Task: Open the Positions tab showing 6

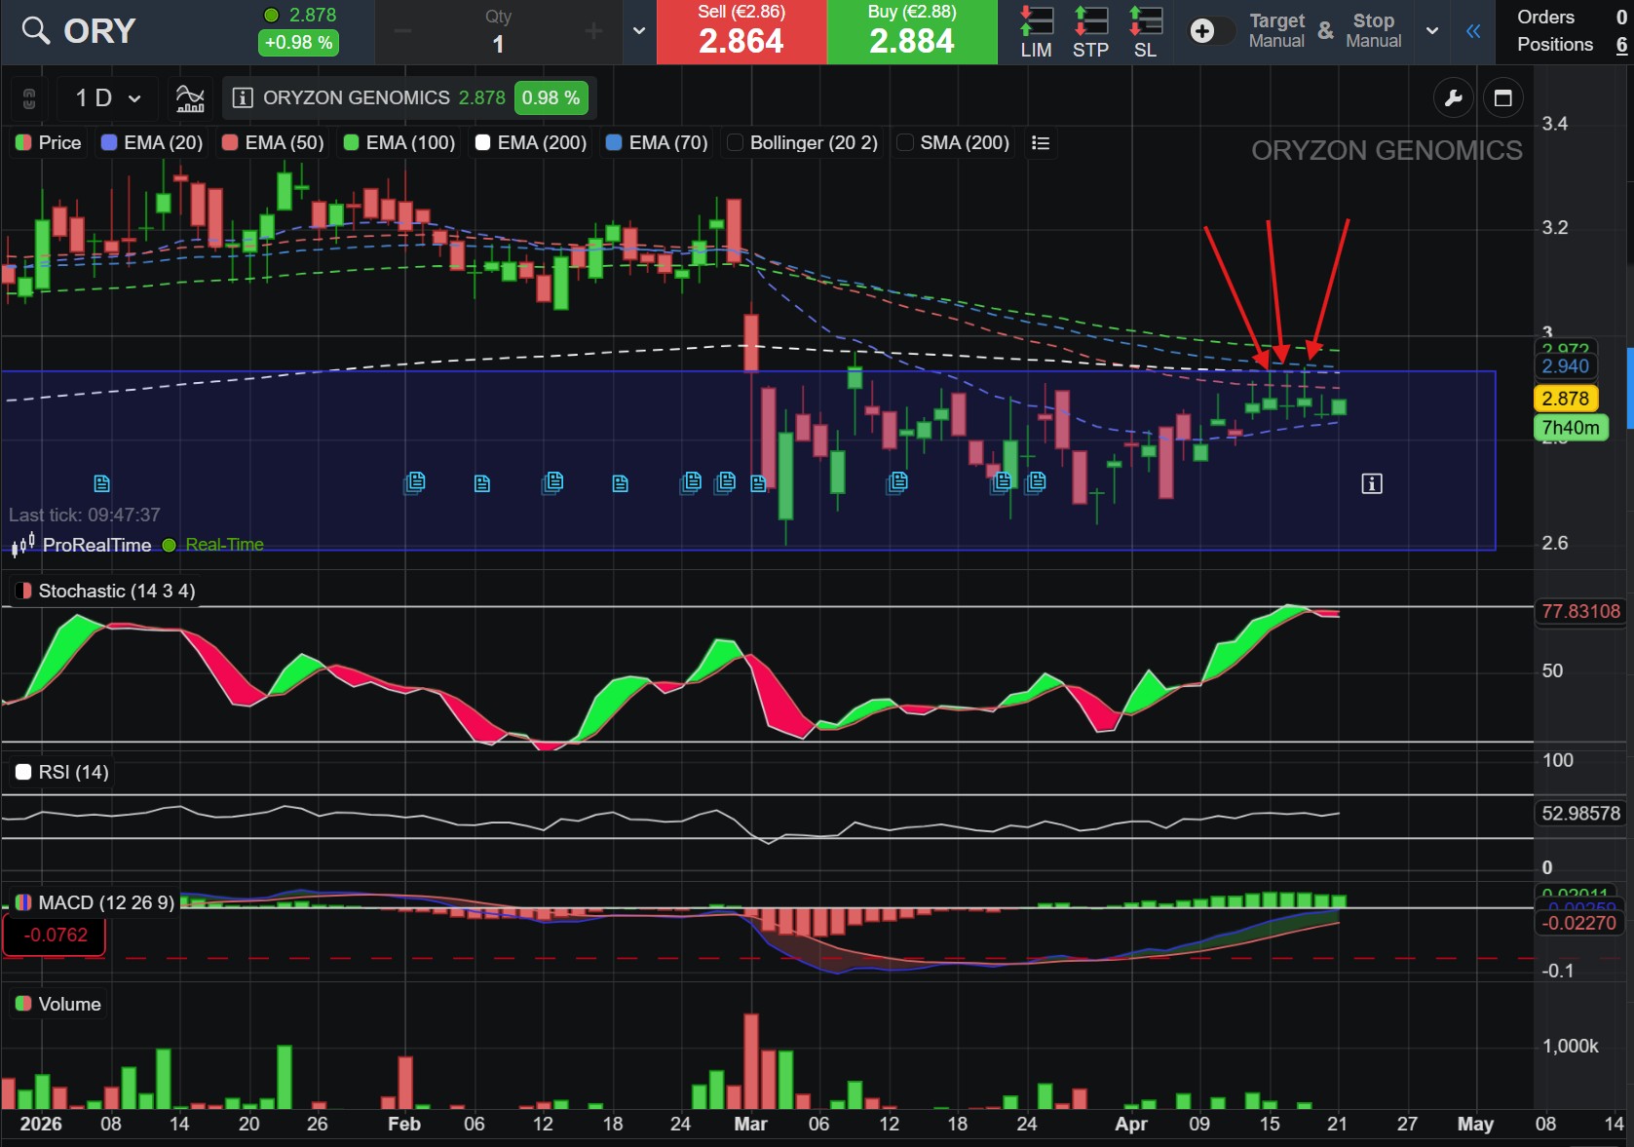Action: pos(1570,45)
